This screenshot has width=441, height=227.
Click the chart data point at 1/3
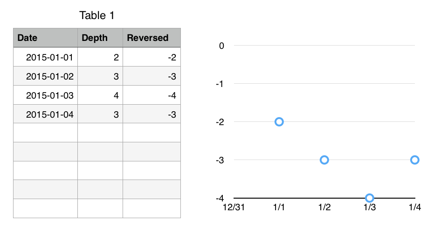370,198
